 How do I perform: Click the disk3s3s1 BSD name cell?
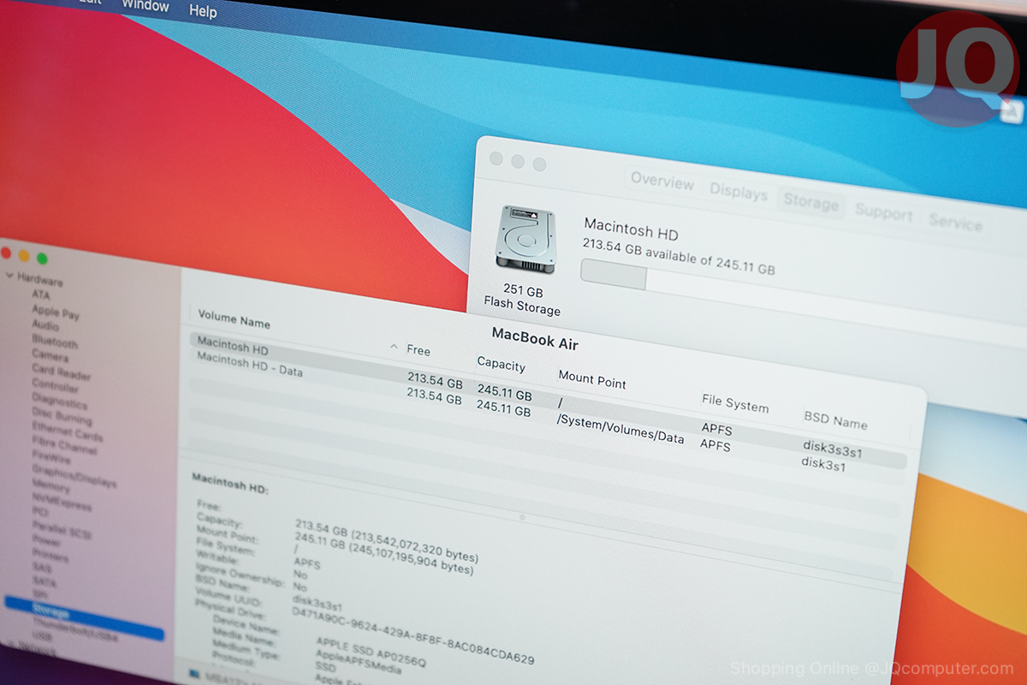pos(833,448)
